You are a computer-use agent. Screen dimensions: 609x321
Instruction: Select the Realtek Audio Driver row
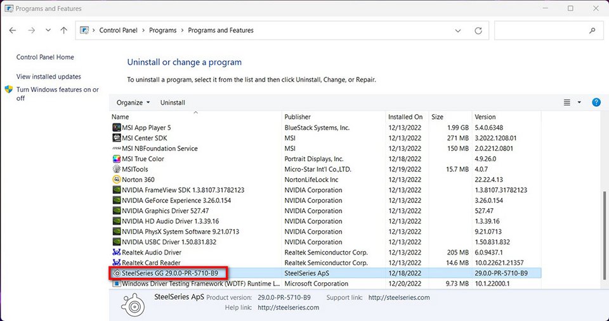pyautogui.click(x=325, y=252)
